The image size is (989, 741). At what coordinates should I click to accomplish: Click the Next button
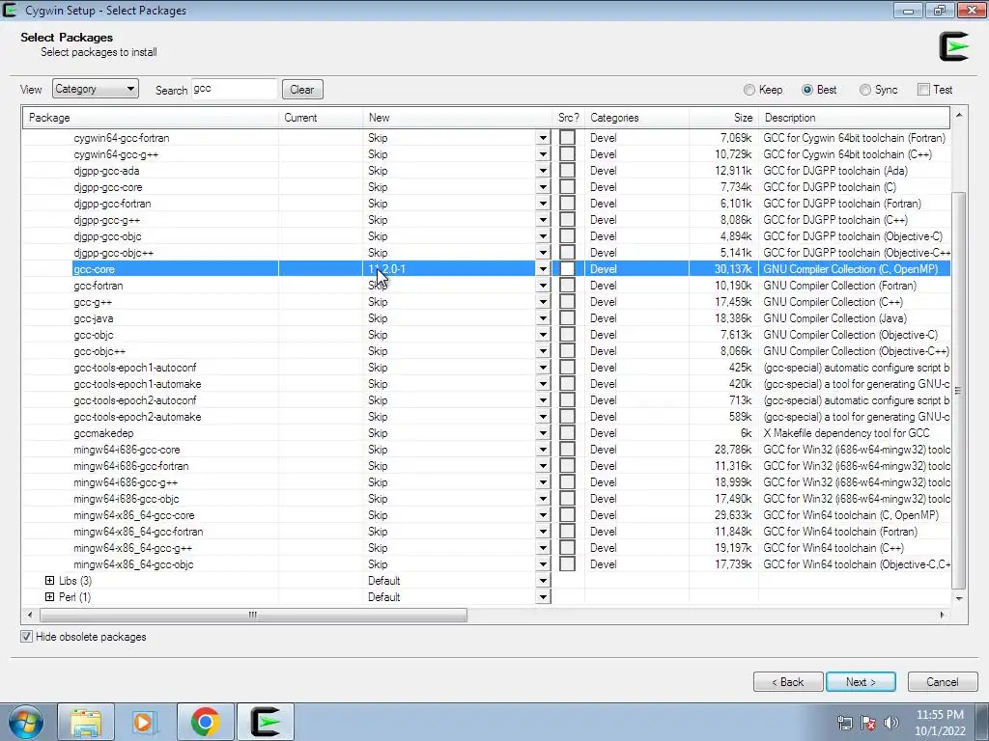point(861,682)
